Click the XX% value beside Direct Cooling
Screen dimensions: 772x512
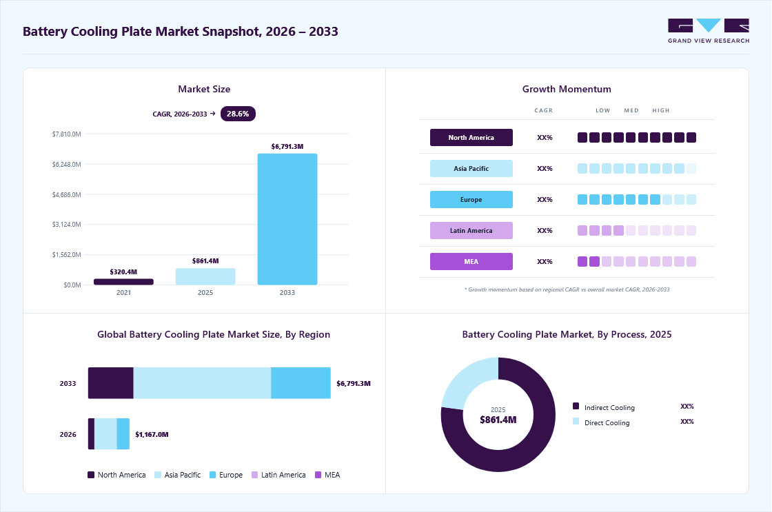pyautogui.click(x=687, y=422)
